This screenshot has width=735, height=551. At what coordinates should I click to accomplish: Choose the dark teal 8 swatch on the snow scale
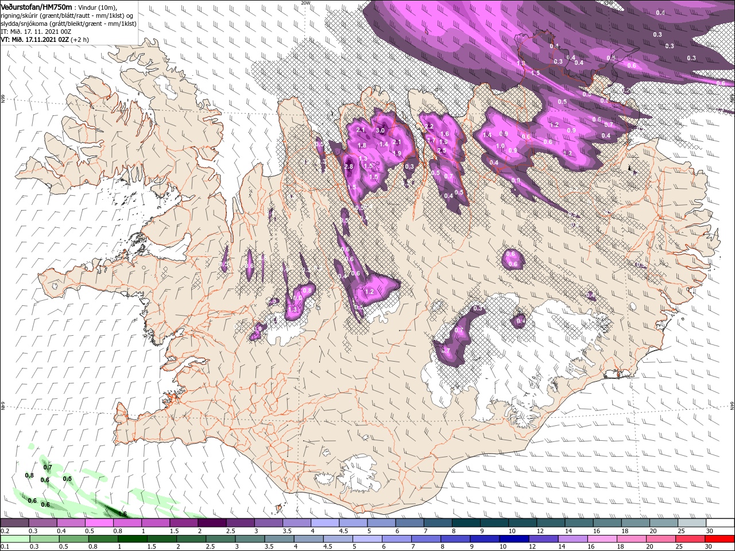click(x=466, y=523)
